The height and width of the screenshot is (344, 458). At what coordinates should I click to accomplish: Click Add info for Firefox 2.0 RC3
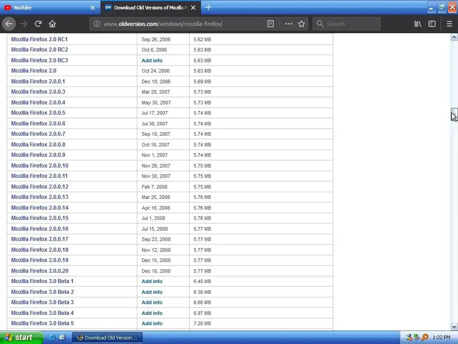pyautogui.click(x=152, y=60)
